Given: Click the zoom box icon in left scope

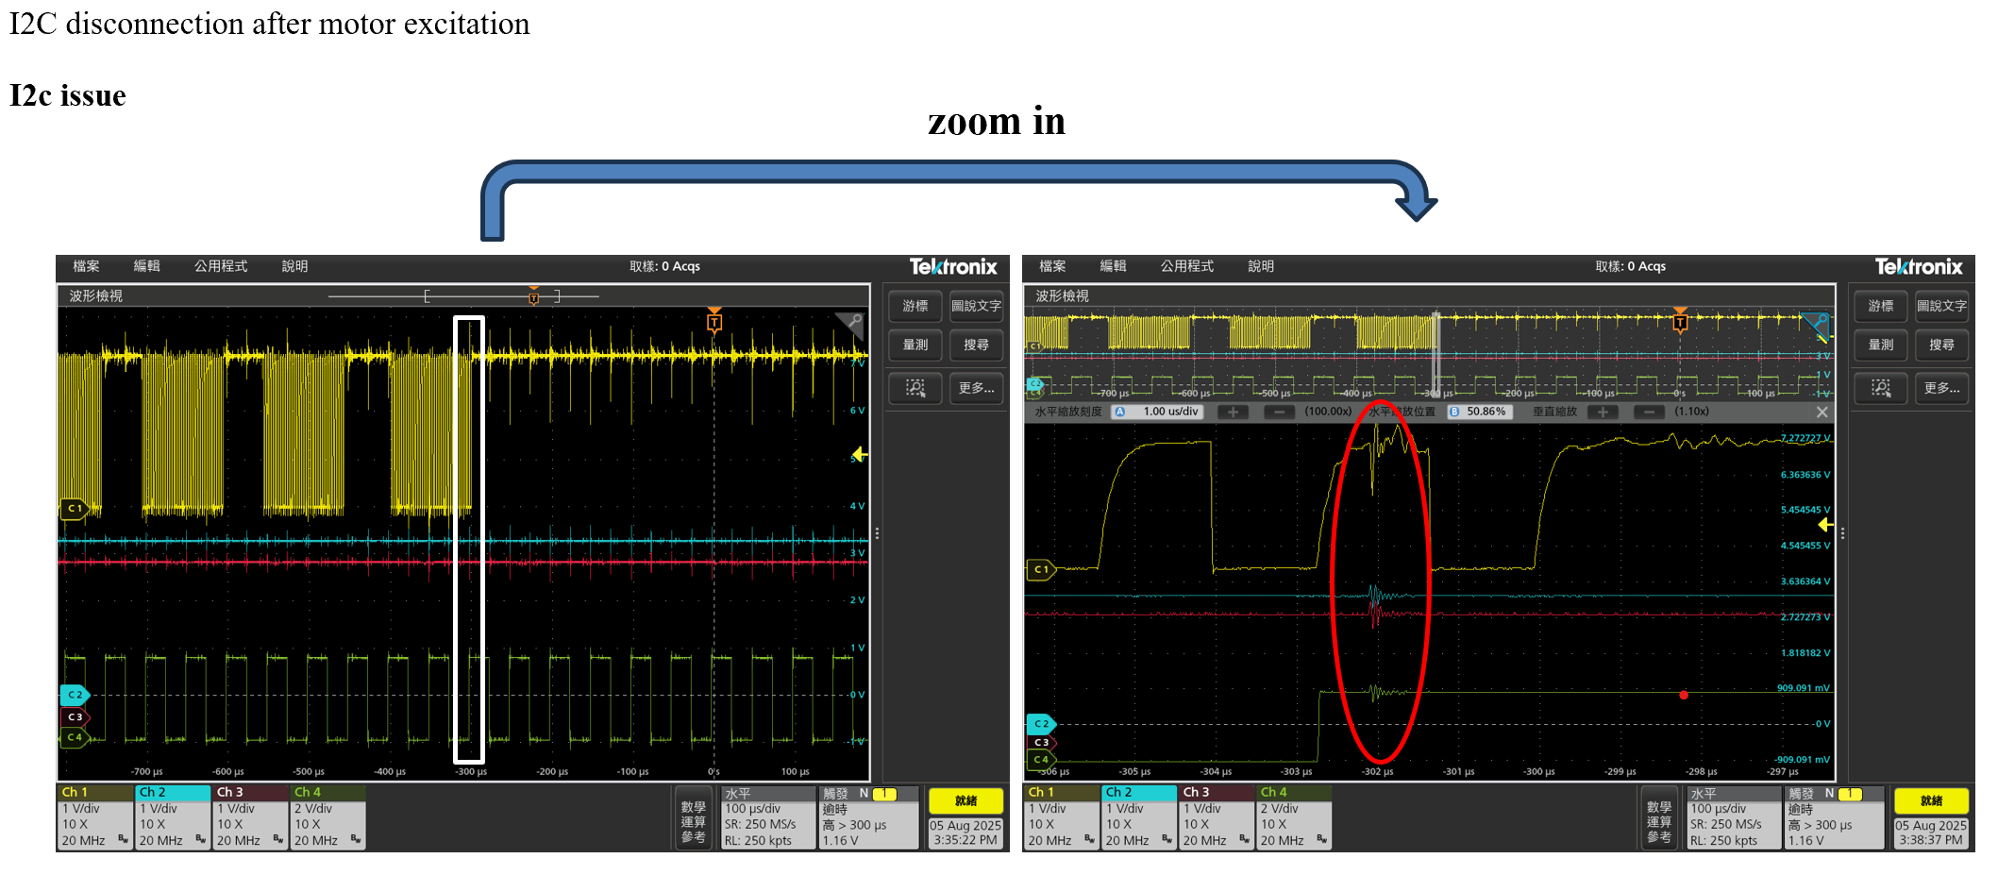Looking at the screenshot, I should pos(915,388).
